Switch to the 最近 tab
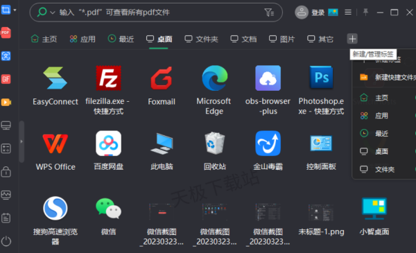This screenshot has height=253, width=416. [x=121, y=39]
